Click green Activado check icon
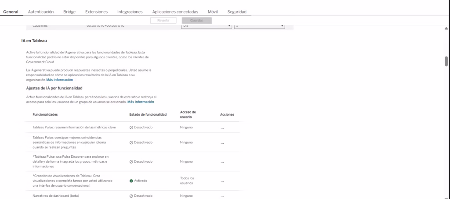This screenshot has width=450, height=199. [131, 181]
